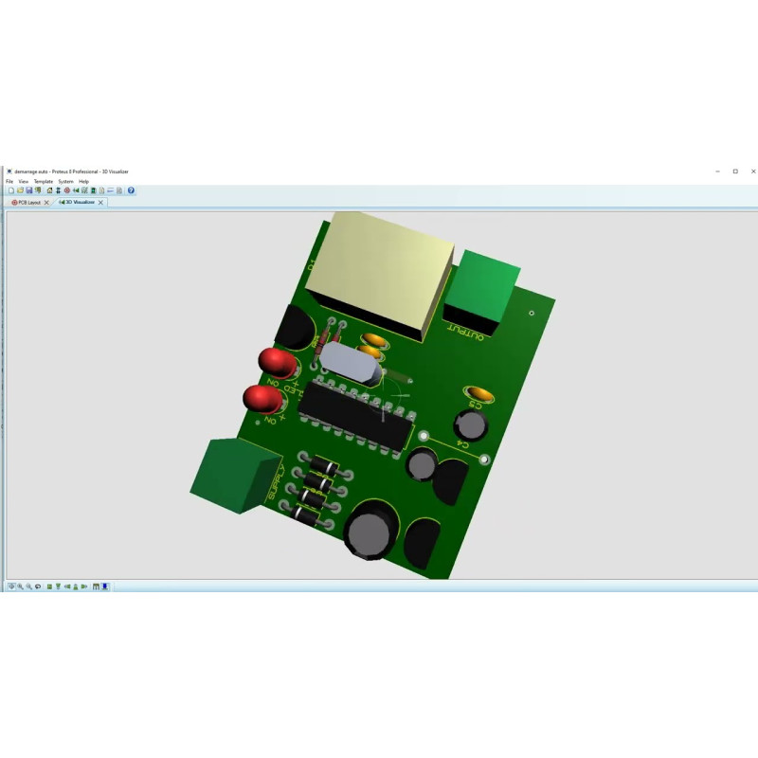Click the zoom in magnifier icon
758x758 pixels.
[20, 587]
